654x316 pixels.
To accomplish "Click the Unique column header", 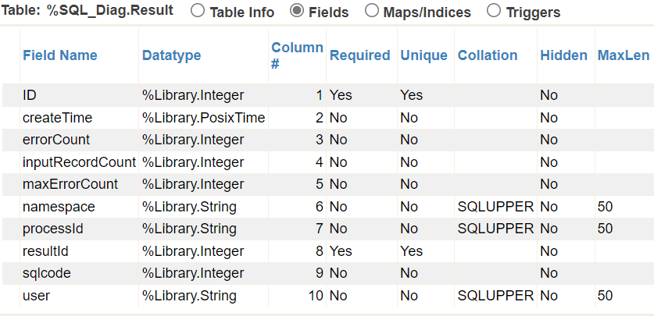I will click(423, 55).
